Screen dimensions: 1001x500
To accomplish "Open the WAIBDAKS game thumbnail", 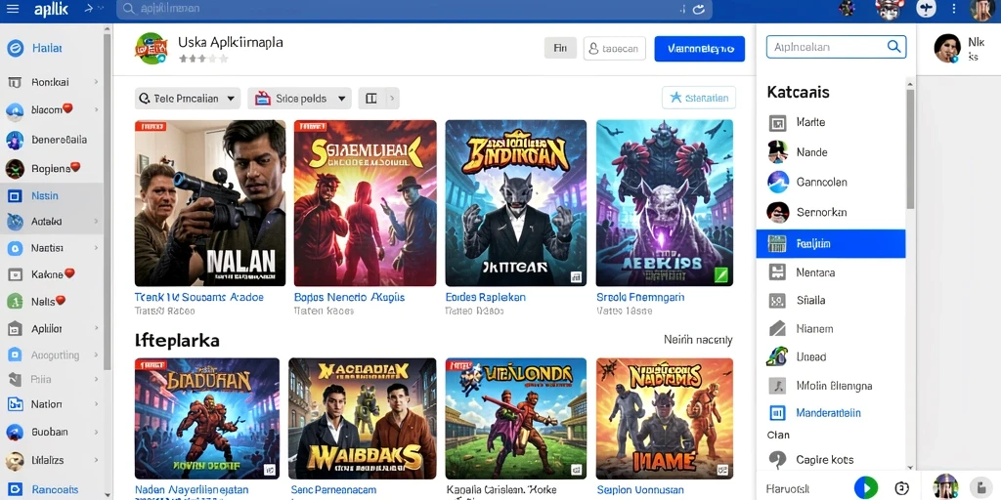I will [x=362, y=418].
